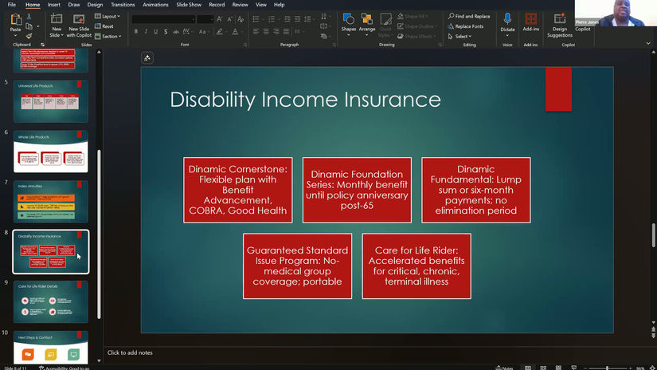657x370 pixels.
Task: Click the Align Text vertical alignment icon
Action: tap(324, 26)
